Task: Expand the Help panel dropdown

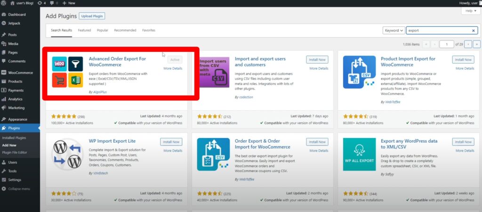Action: coord(471,11)
